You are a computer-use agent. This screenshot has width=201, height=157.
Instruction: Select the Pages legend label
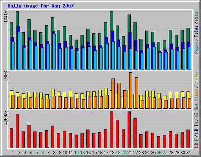tap(196, 48)
